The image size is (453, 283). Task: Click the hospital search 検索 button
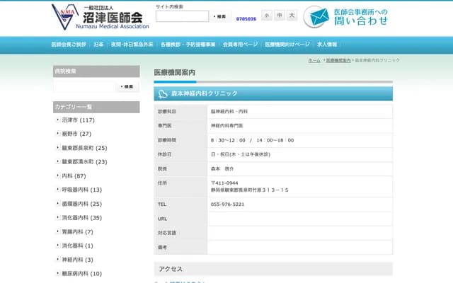(127, 86)
